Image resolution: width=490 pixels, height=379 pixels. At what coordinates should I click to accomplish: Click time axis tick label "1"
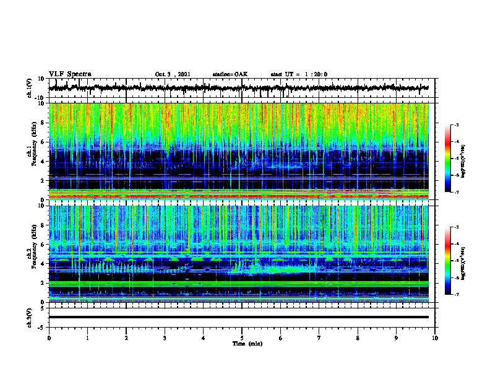[x=87, y=338]
